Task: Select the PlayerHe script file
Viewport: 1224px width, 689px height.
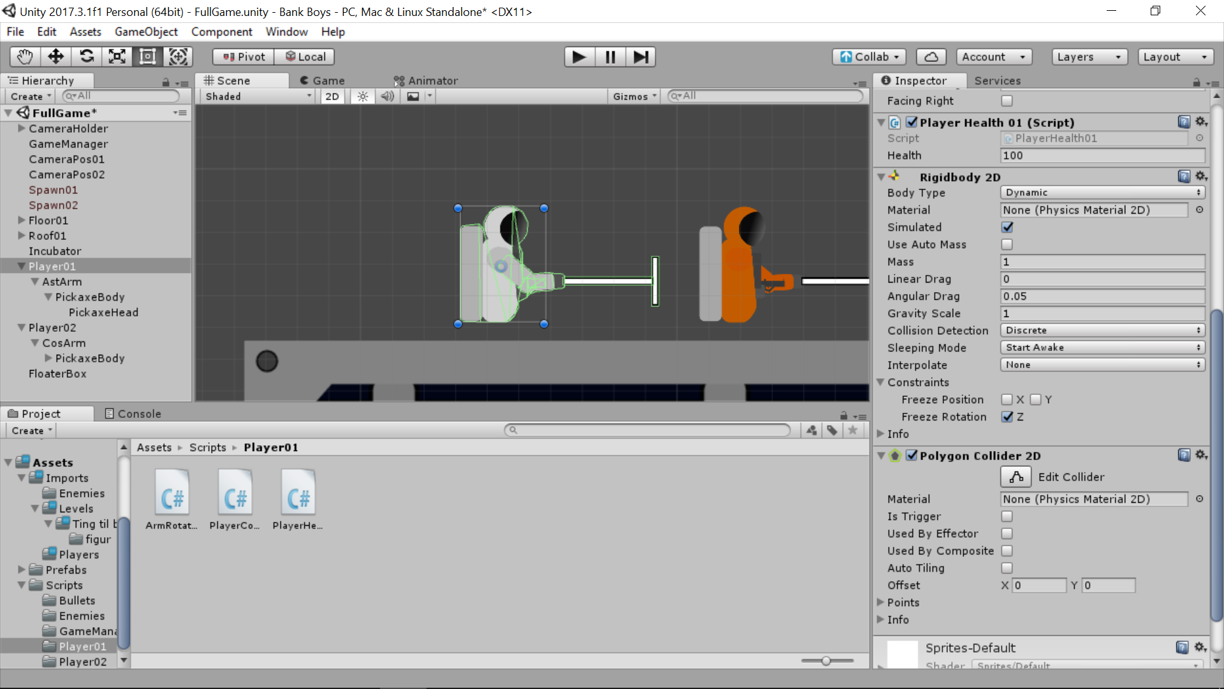Action: coord(298,500)
